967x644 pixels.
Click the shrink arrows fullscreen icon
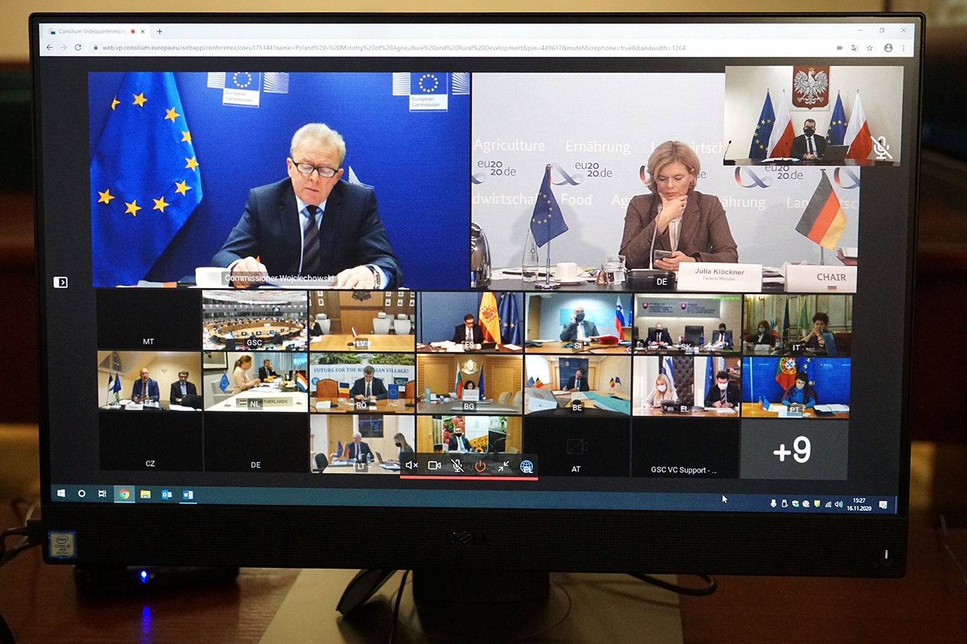pos(503,466)
